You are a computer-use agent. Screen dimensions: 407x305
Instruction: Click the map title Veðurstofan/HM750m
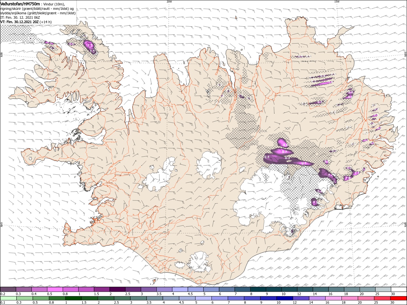click(20, 3)
